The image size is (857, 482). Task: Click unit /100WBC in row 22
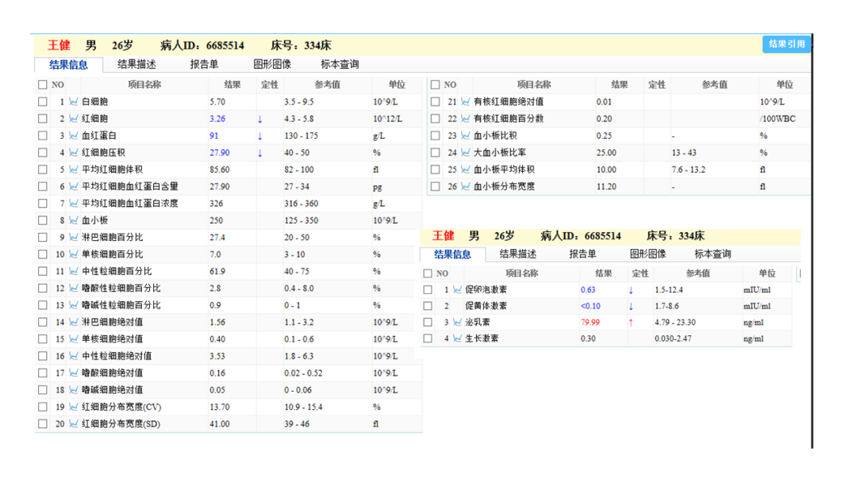pos(777,118)
